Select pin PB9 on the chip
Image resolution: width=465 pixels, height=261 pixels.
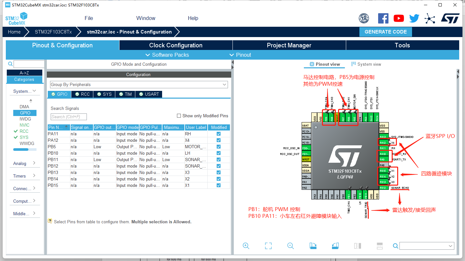point(326,117)
